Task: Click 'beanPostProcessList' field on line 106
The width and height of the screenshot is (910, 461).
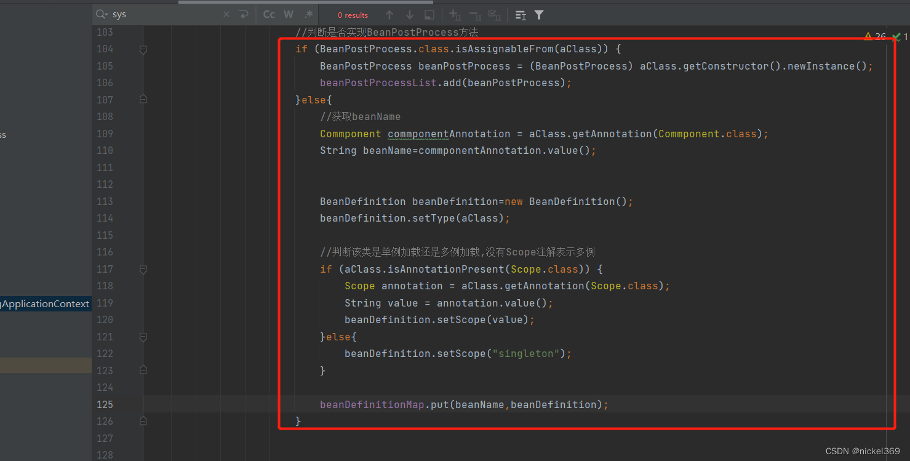Action: pos(378,82)
